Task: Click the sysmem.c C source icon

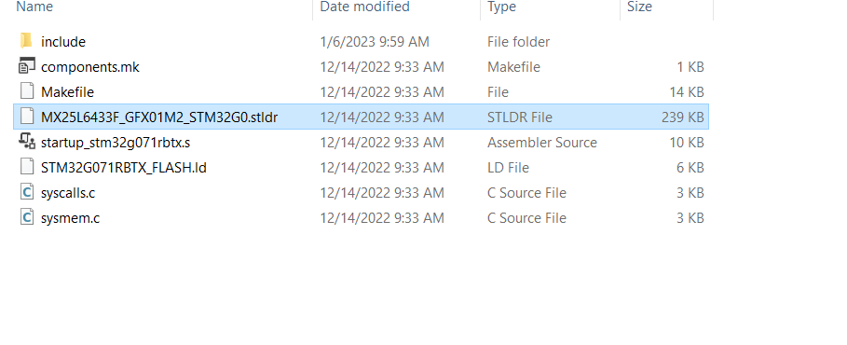Action: pyautogui.click(x=26, y=217)
